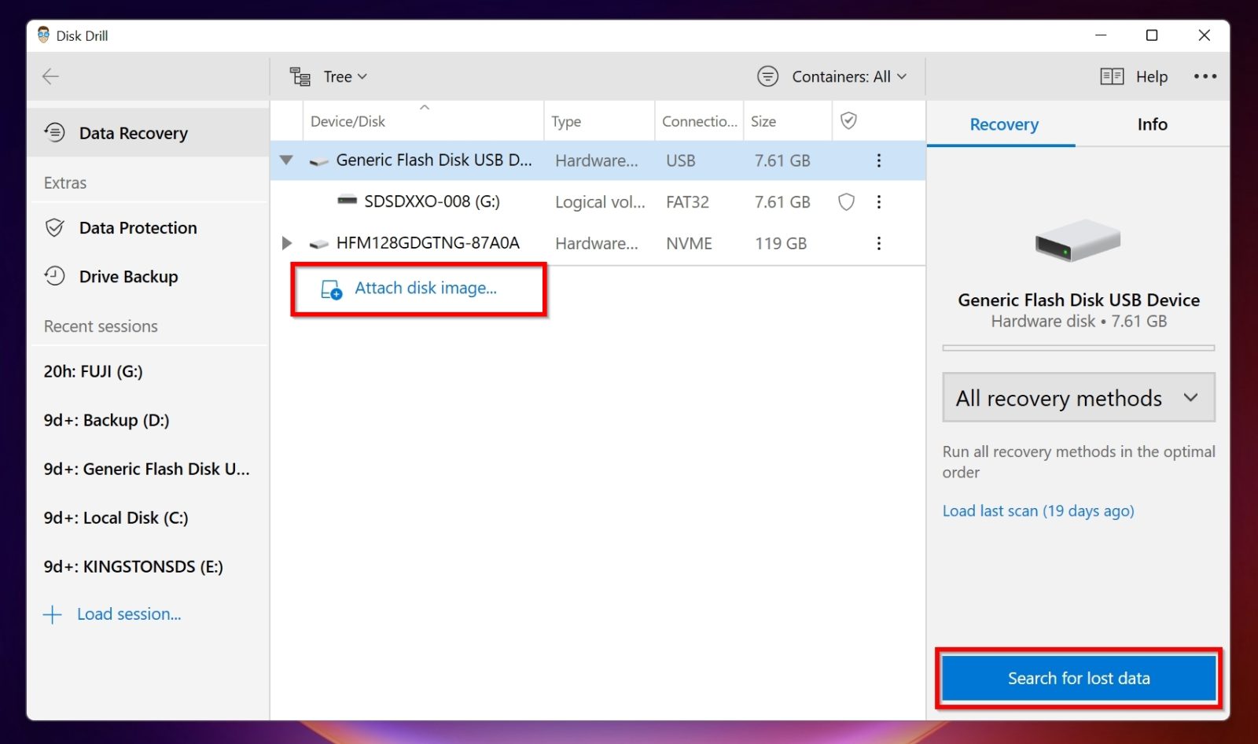Open the All recovery methods dropdown
The image size is (1258, 744).
[1078, 398]
